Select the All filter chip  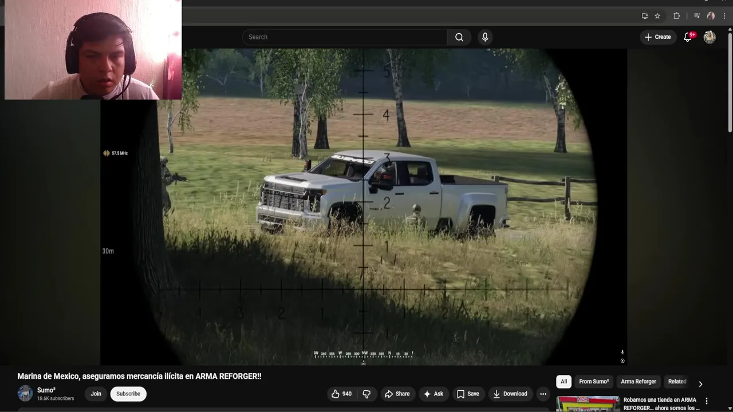point(563,382)
